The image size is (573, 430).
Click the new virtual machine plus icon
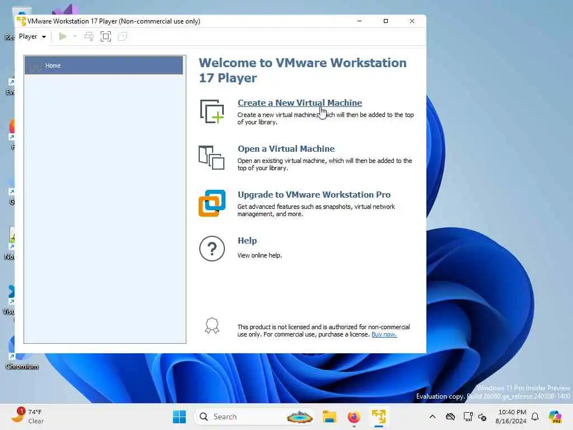point(212,111)
